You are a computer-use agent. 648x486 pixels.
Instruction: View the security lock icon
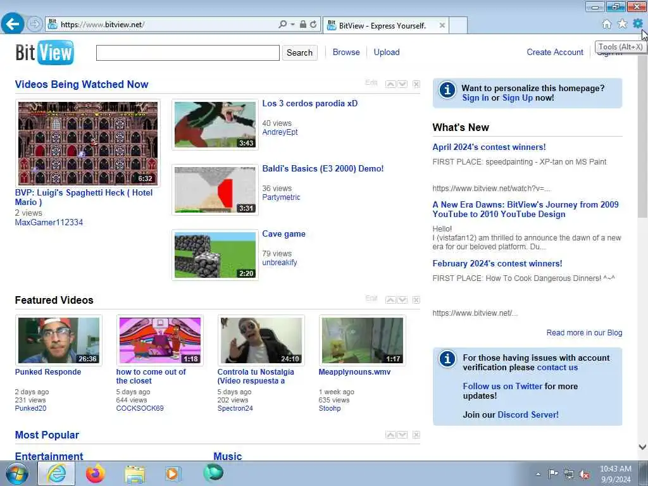click(x=303, y=25)
